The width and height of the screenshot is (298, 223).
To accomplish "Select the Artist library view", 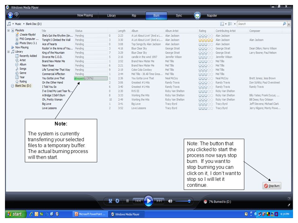I will point(23,60).
